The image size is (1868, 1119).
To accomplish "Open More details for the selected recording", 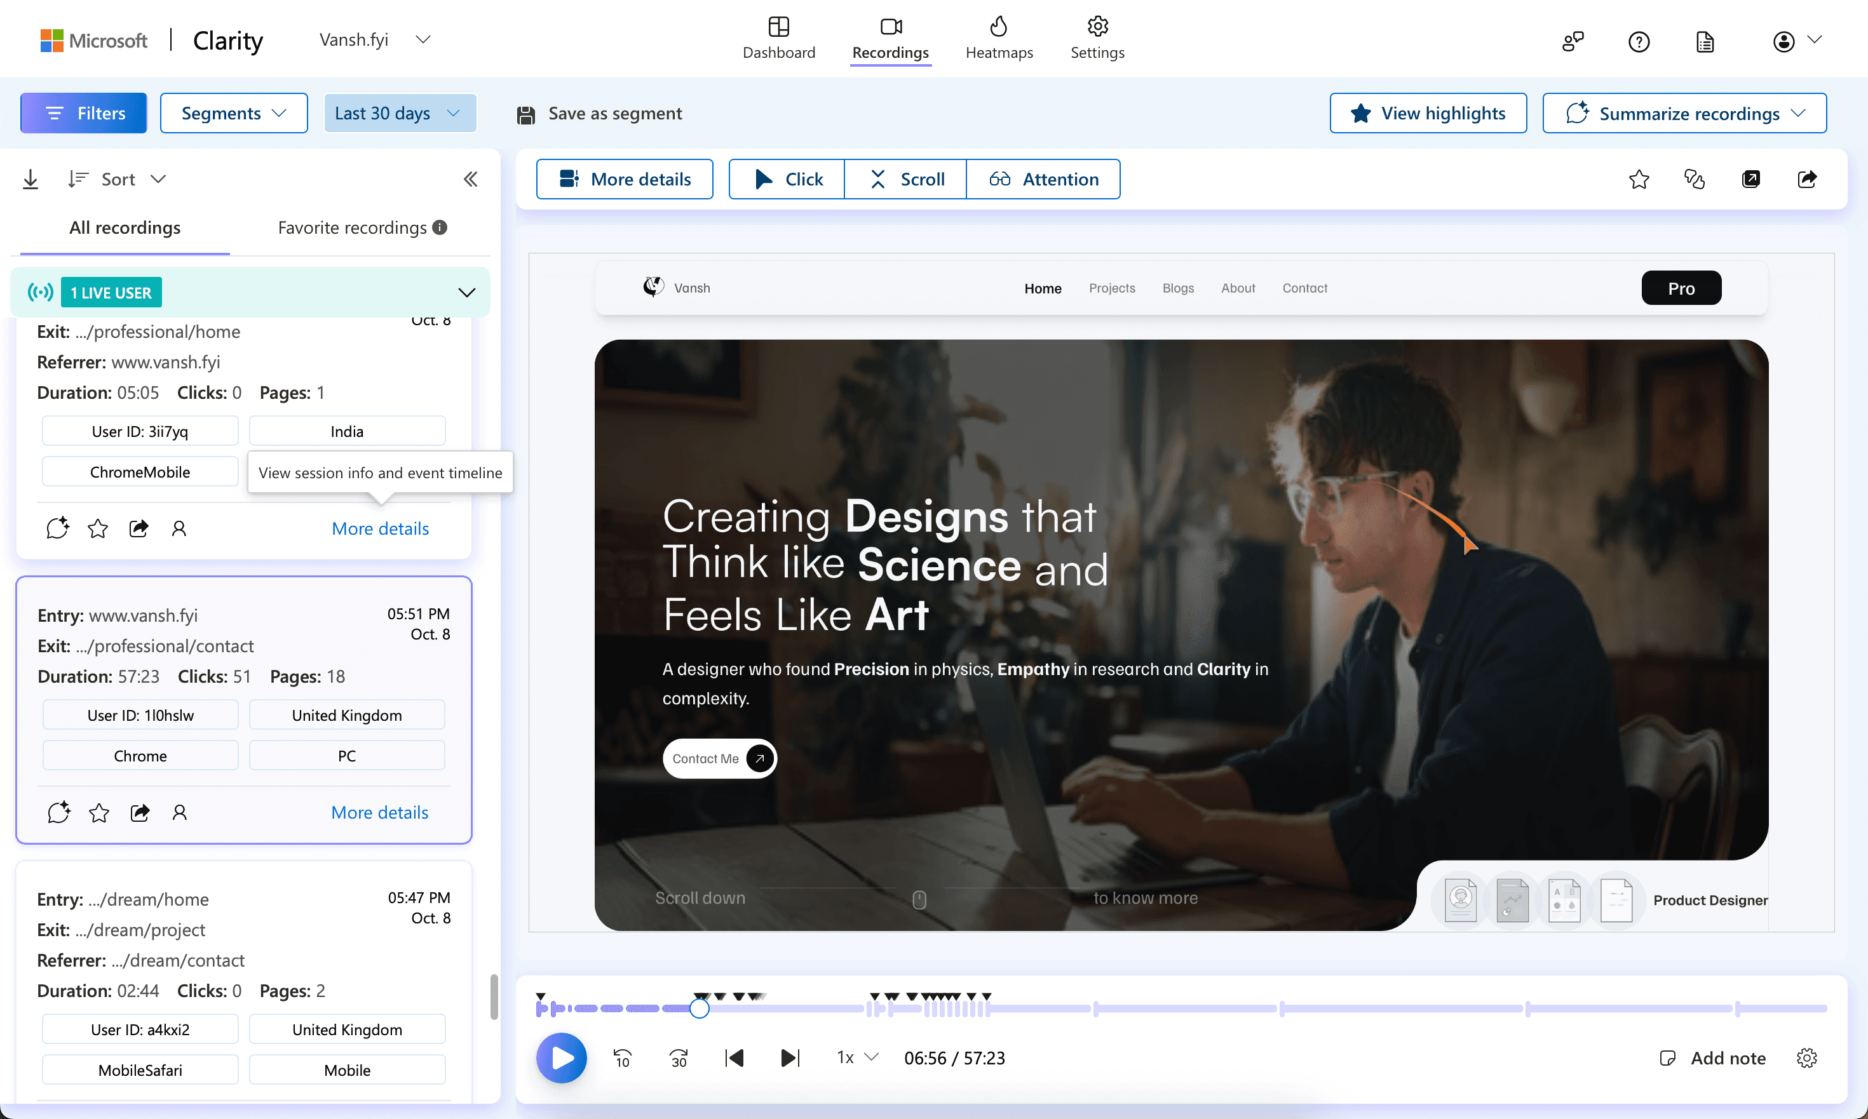I will (379, 812).
